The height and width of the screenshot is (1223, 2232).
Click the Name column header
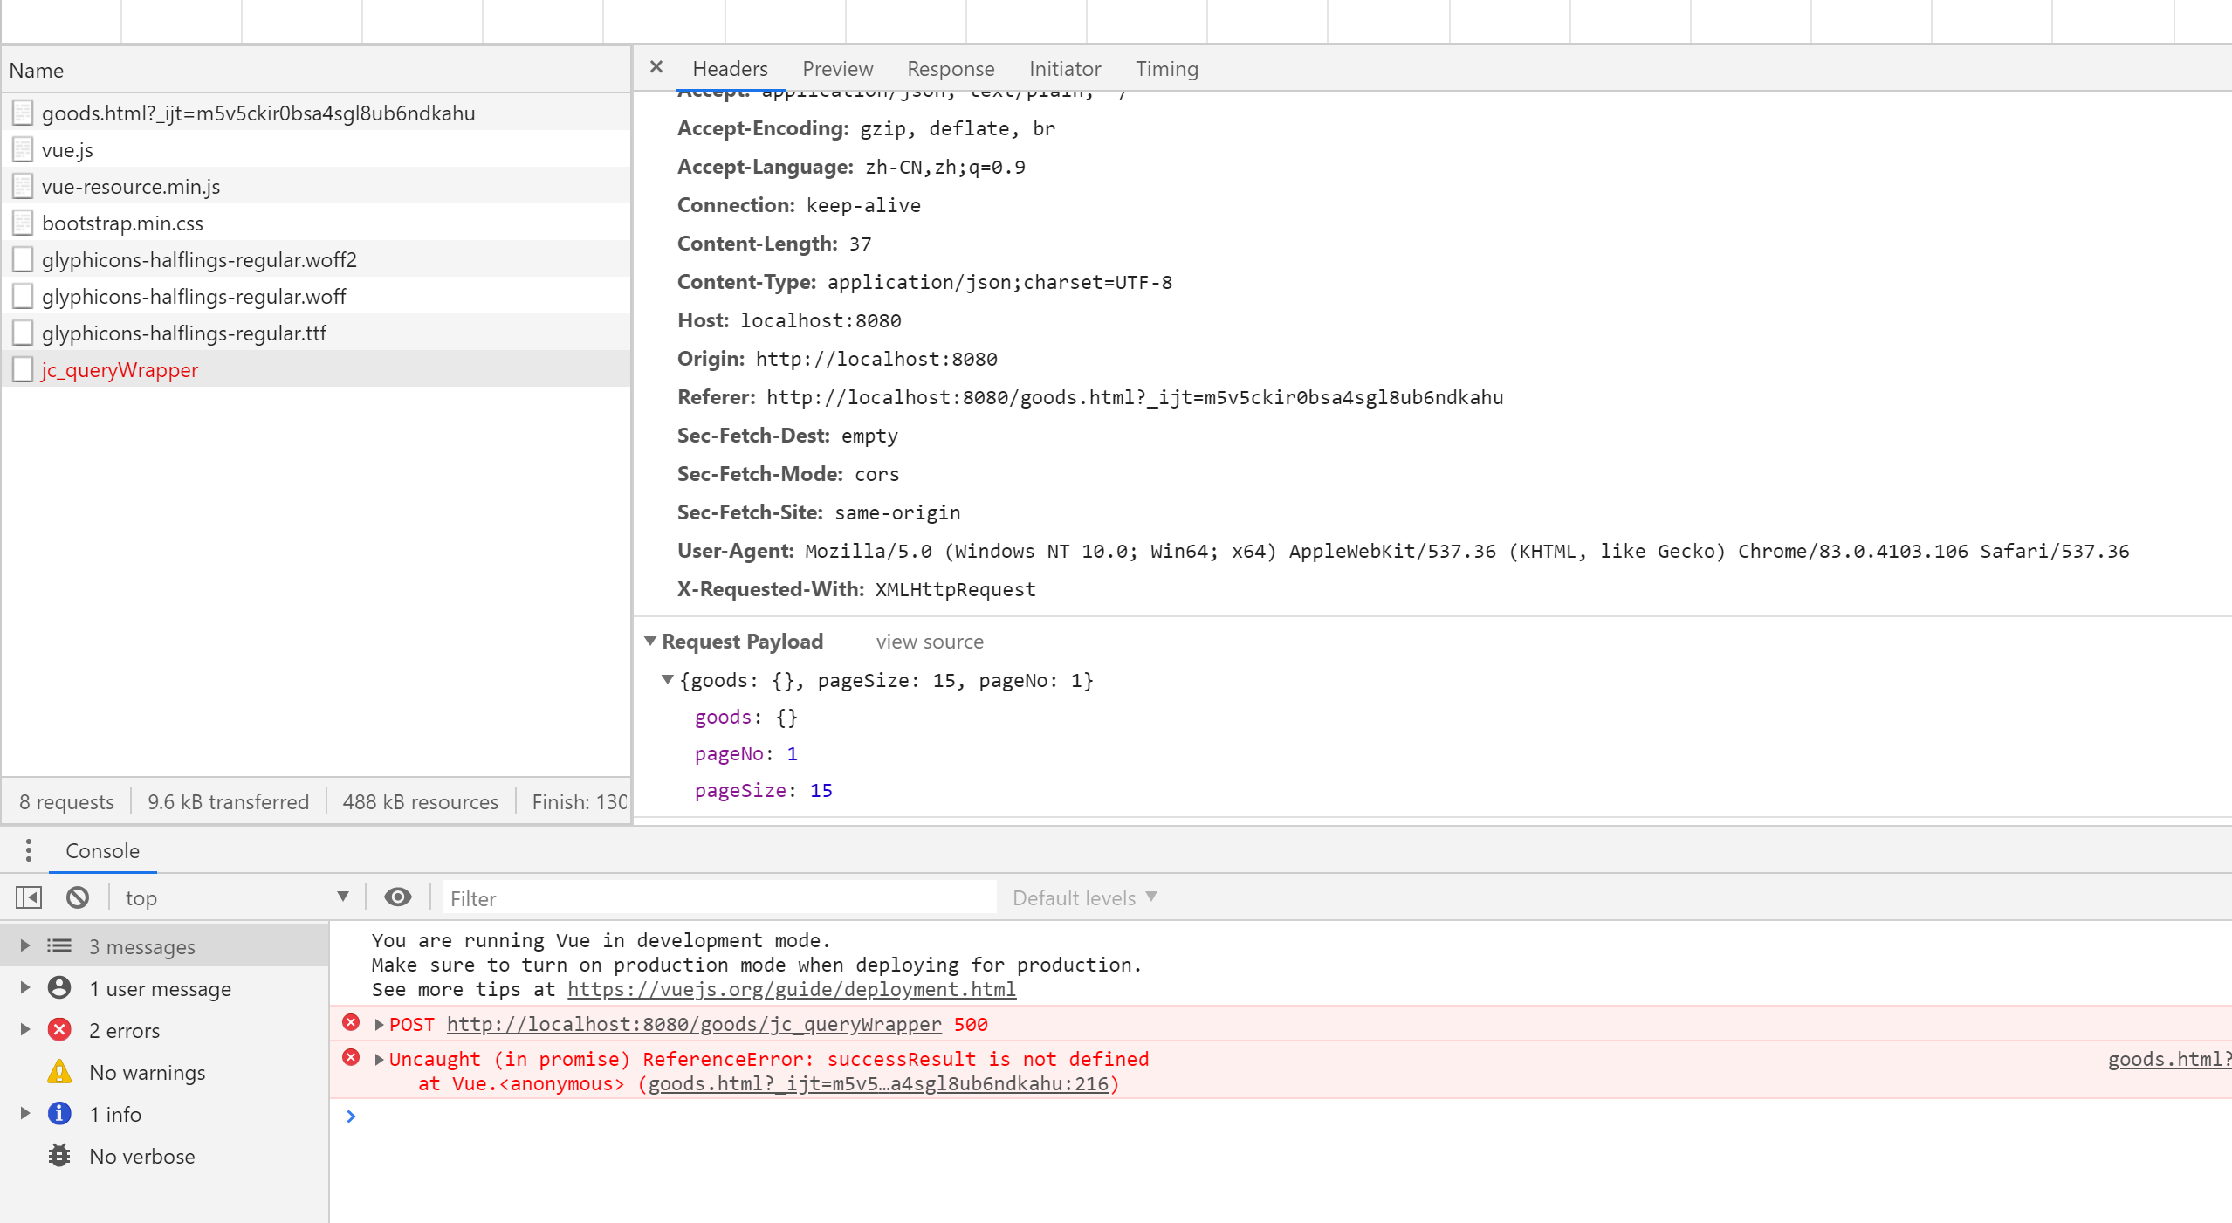(x=316, y=70)
